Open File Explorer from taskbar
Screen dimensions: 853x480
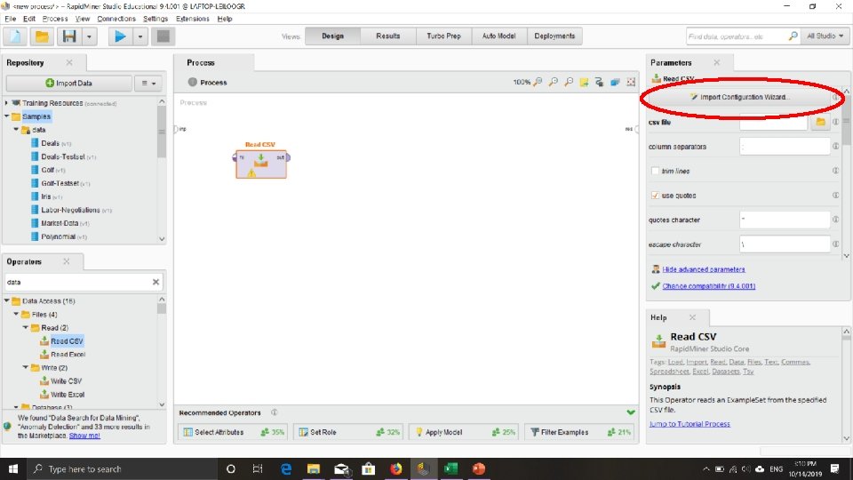coord(314,468)
